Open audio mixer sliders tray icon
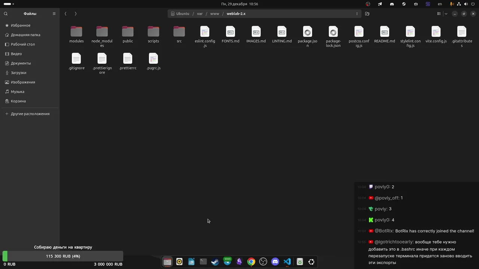The image size is (479, 269). click(416, 4)
